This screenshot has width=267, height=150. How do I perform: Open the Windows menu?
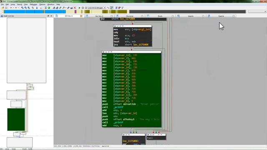pyautogui.click(x=51, y=5)
